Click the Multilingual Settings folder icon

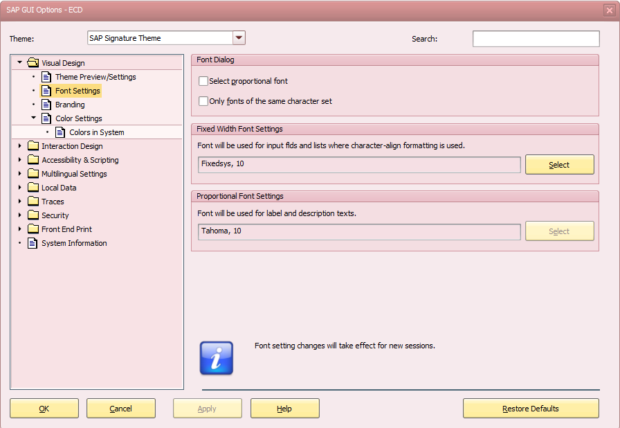tap(33, 173)
